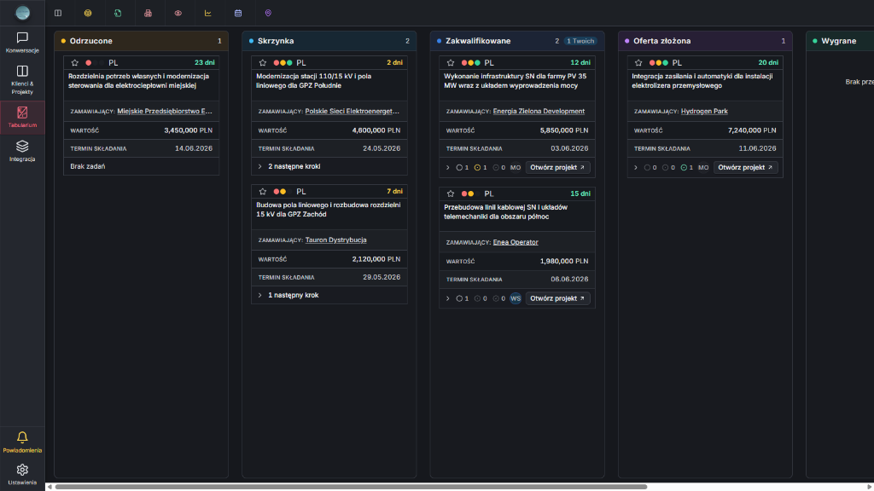Click the app logo avatar in the sidebar
Screen dimensions: 874x491
[x=22, y=12]
